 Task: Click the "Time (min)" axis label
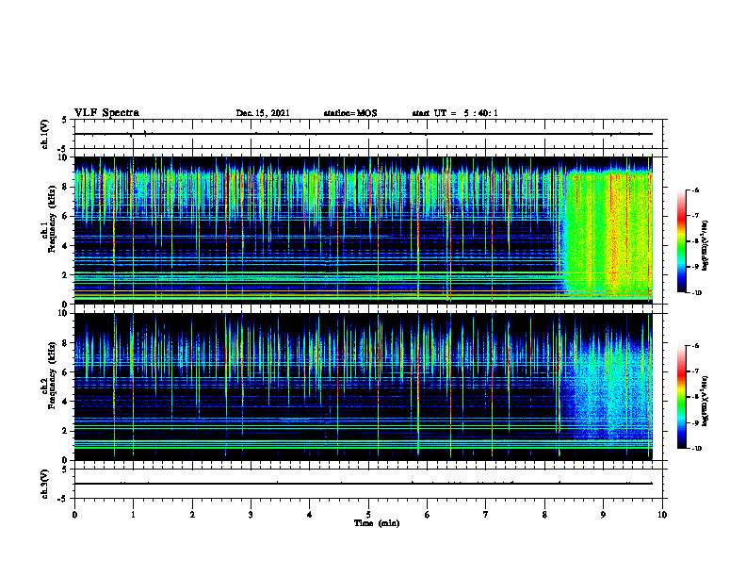[377, 523]
